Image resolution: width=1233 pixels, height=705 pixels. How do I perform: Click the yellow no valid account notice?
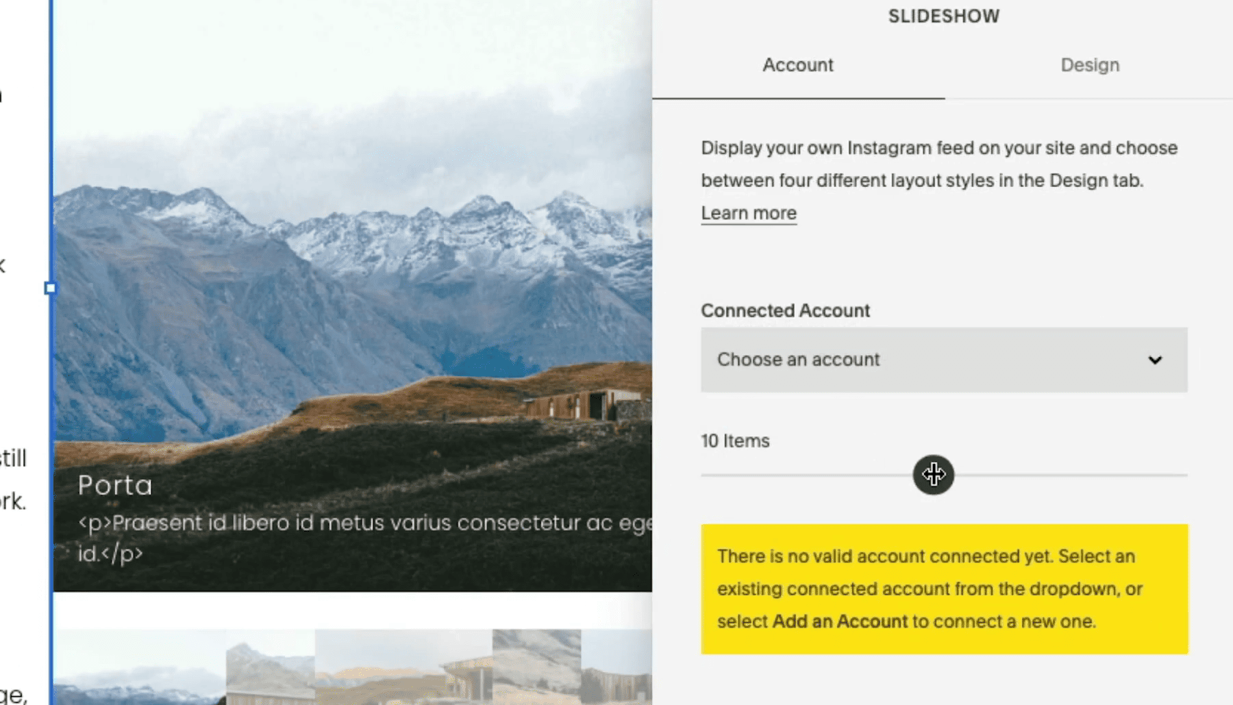coord(945,589)
